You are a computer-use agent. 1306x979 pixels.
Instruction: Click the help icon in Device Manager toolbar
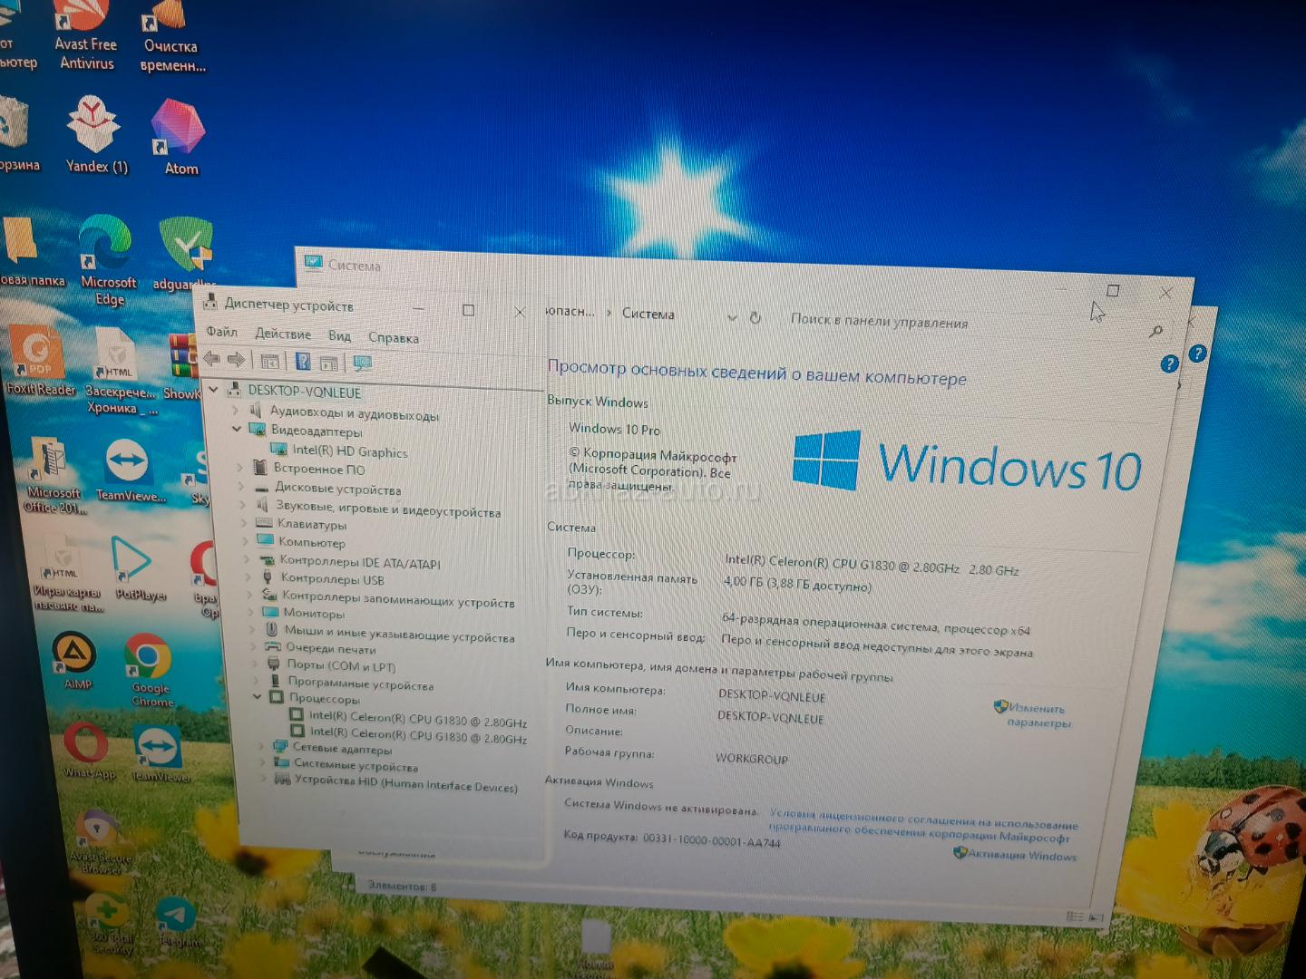pos(303,362)
